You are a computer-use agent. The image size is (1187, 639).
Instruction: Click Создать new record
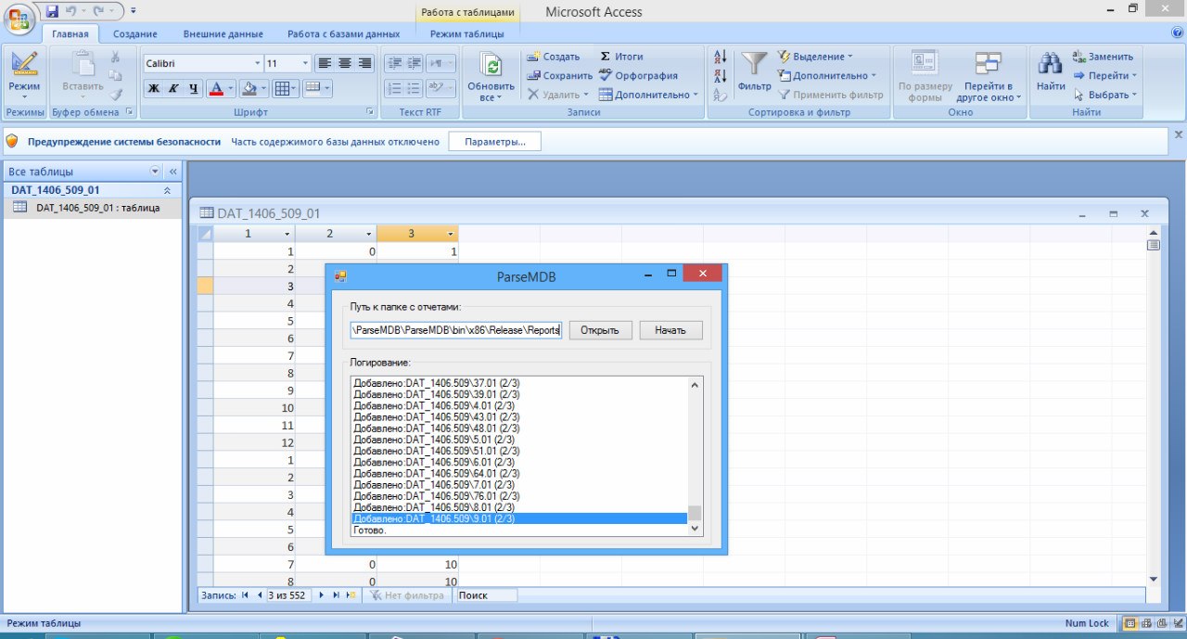coord(554,57)
